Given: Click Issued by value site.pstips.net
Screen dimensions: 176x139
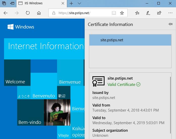Looking at the screenshot, I should tap(104, 98).
